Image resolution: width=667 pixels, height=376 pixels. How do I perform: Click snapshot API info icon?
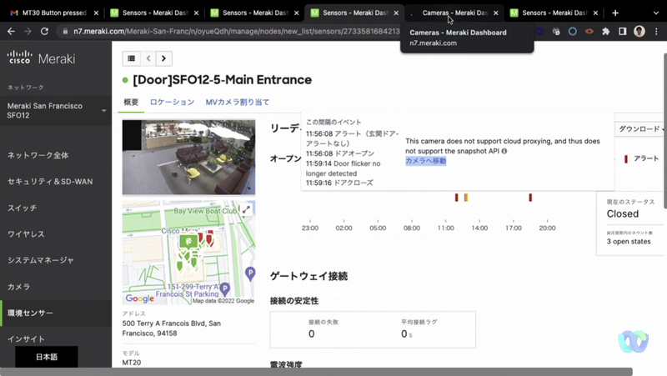click(x=504, y=151)
